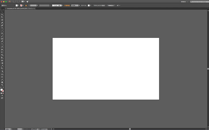
Task: Open the align options icon in control bar
Action: point(118,5)
